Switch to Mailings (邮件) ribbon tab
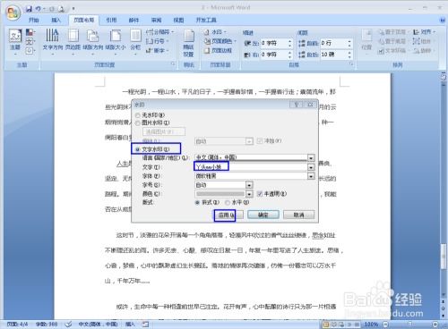448x329 pixels. [x=134, y=20]
